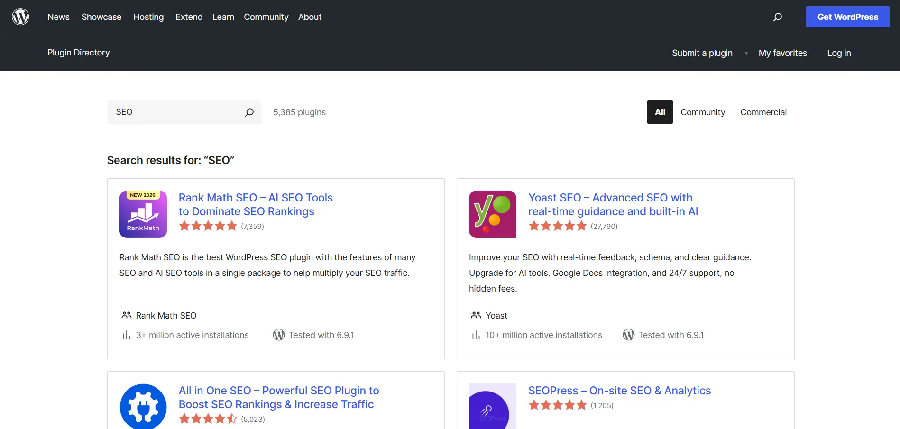
Task: Click the WordPress logo in header
Action: coord(20,17)
